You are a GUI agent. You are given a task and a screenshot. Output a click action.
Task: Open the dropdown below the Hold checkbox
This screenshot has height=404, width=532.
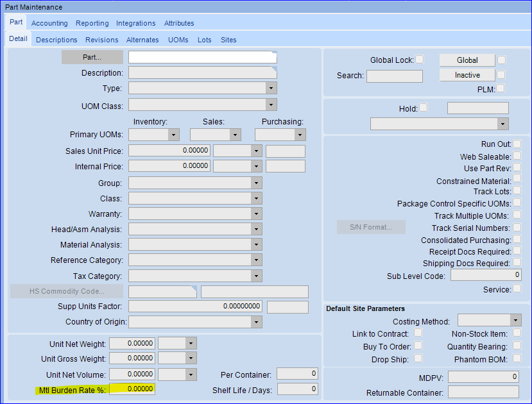503,124
